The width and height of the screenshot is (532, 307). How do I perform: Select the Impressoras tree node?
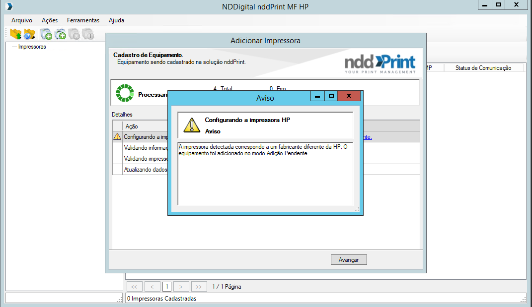coord(32,47)
